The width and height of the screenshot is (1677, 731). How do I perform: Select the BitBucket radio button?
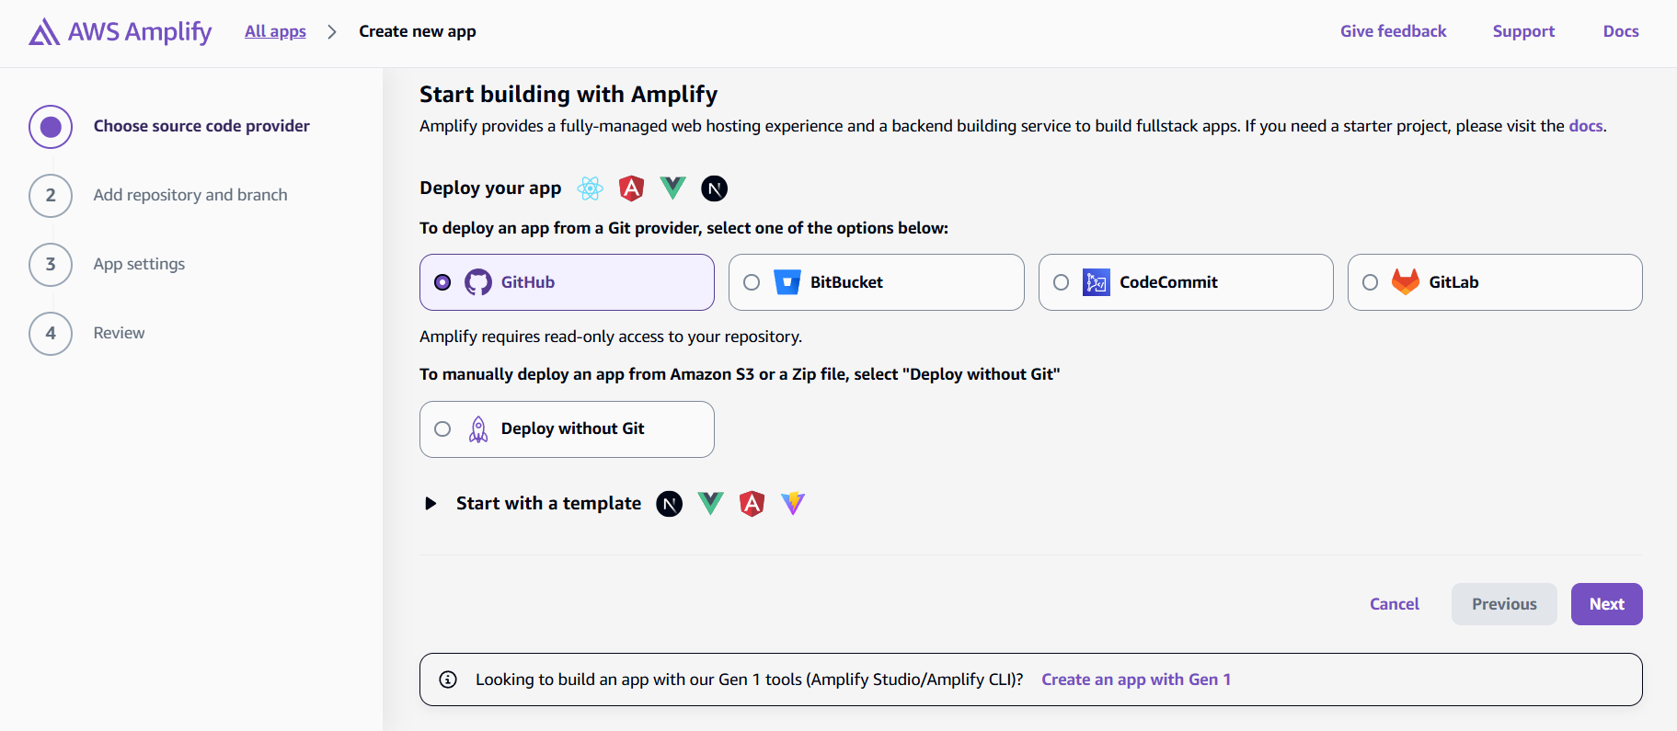(x=752, y=282)
